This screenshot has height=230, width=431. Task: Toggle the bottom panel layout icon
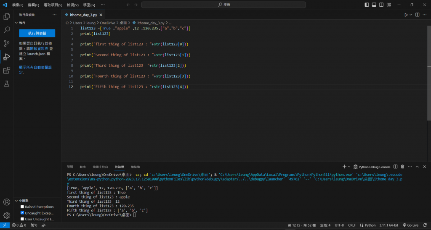point(374,5)
